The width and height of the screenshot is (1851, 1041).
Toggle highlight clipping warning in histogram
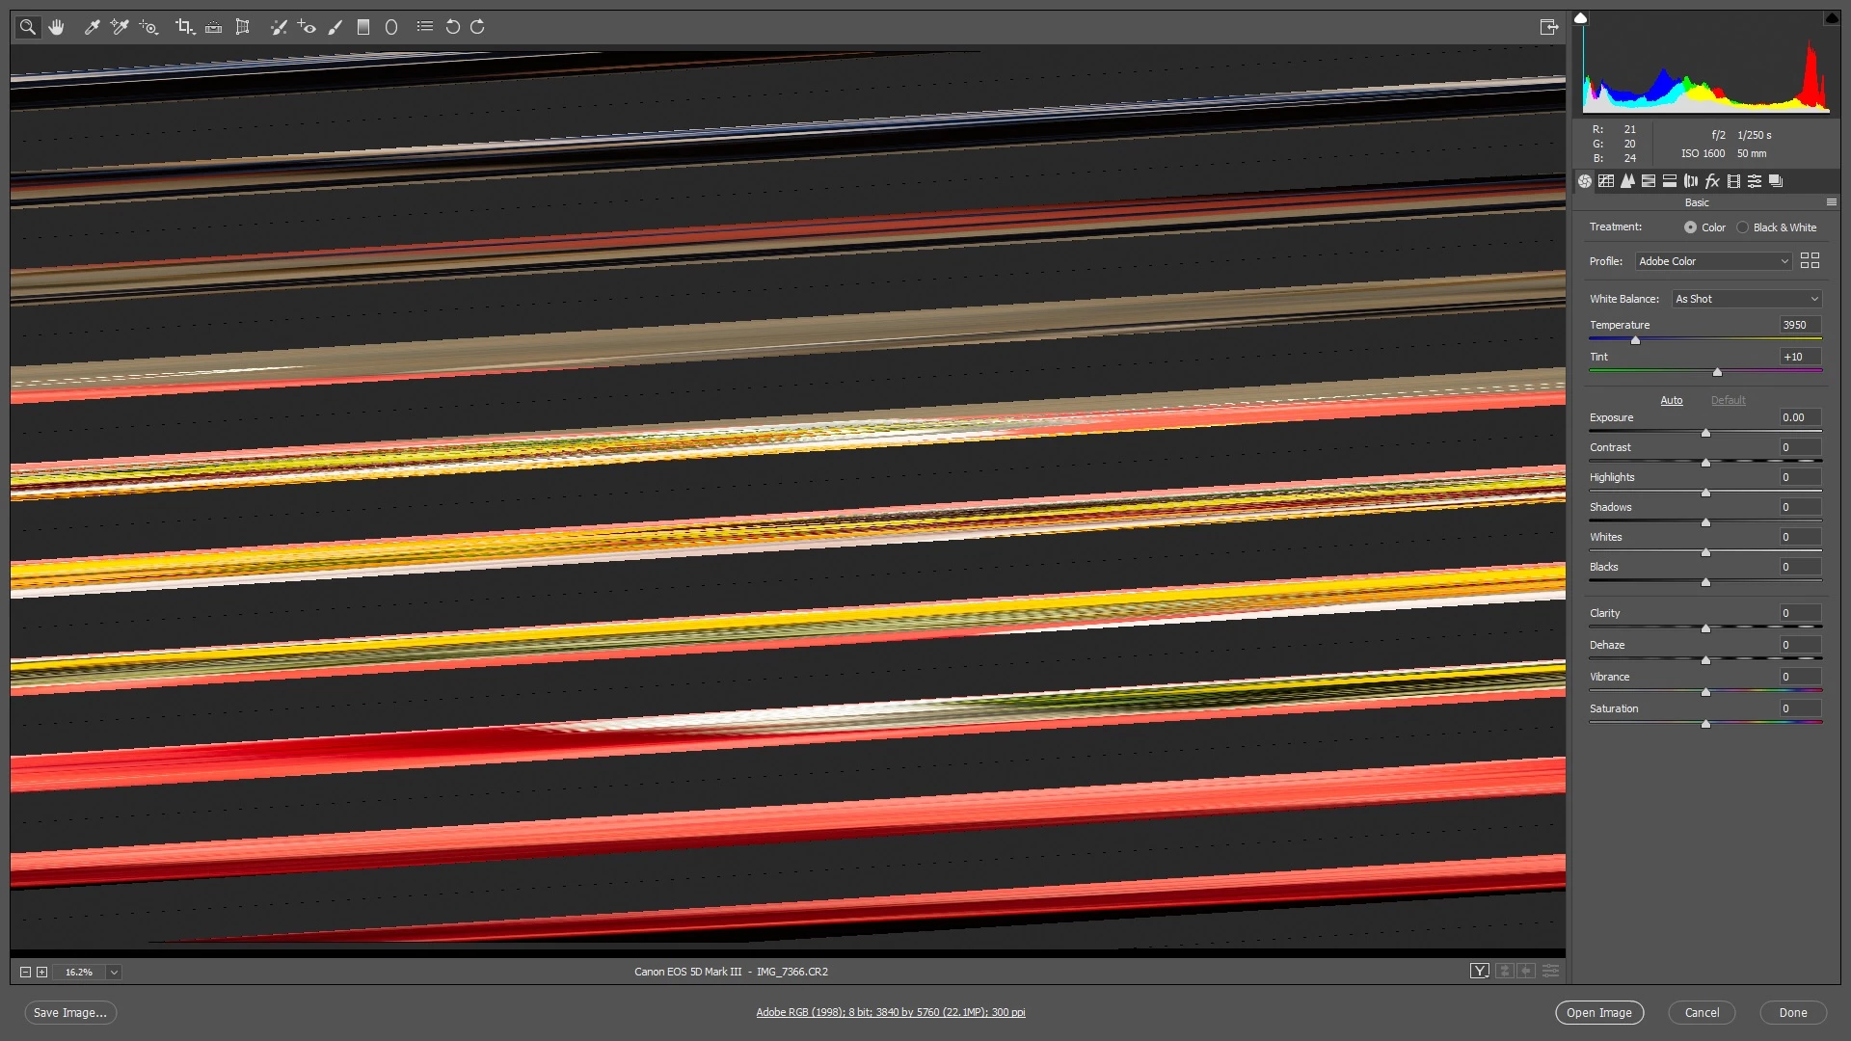[1831, 18]
